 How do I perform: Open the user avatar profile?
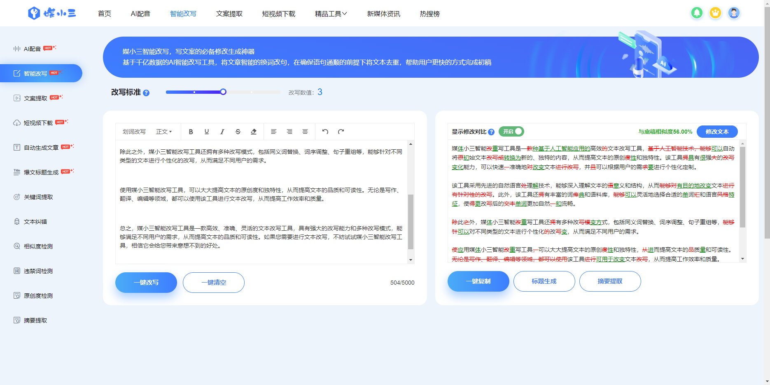tap(734, 13)
